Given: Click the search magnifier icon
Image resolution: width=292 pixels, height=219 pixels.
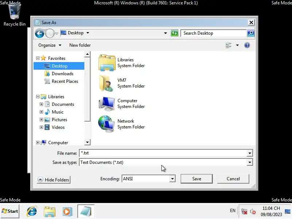Looking at the screenshot, I should click(251, 33).
